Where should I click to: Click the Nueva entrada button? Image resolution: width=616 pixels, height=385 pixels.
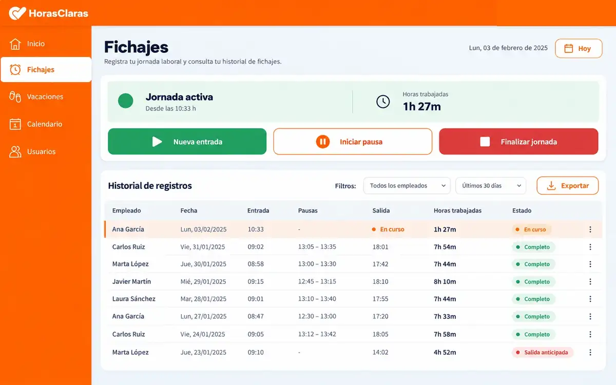(x=187, y=142)
